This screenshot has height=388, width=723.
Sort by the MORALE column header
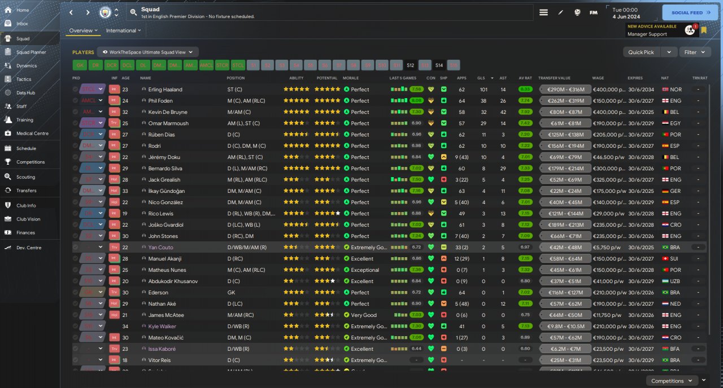(350, 78)
